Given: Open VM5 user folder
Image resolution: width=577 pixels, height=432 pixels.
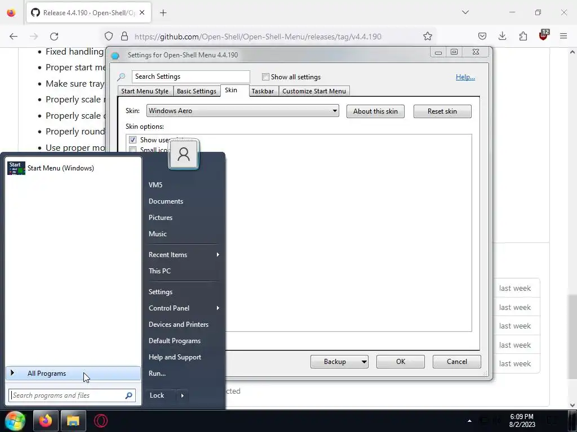Looking at the screenshot, I should [x=183, y=184].
